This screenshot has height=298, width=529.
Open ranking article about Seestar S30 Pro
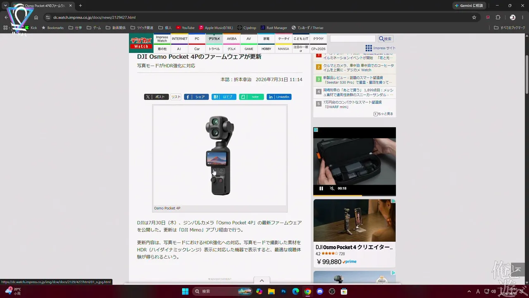coord(357,80)
